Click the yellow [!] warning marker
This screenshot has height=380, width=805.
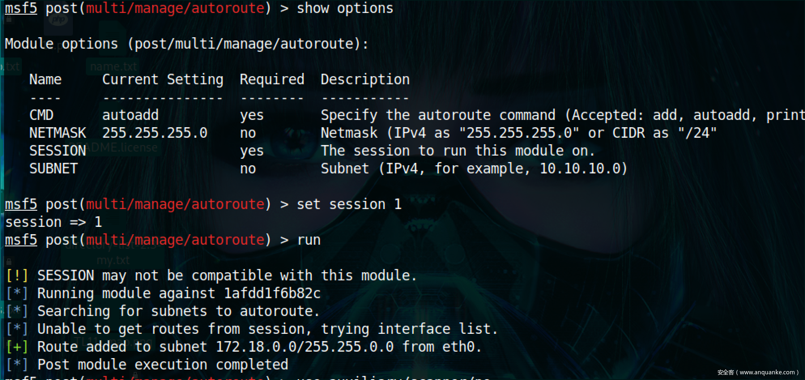[17, 275]
